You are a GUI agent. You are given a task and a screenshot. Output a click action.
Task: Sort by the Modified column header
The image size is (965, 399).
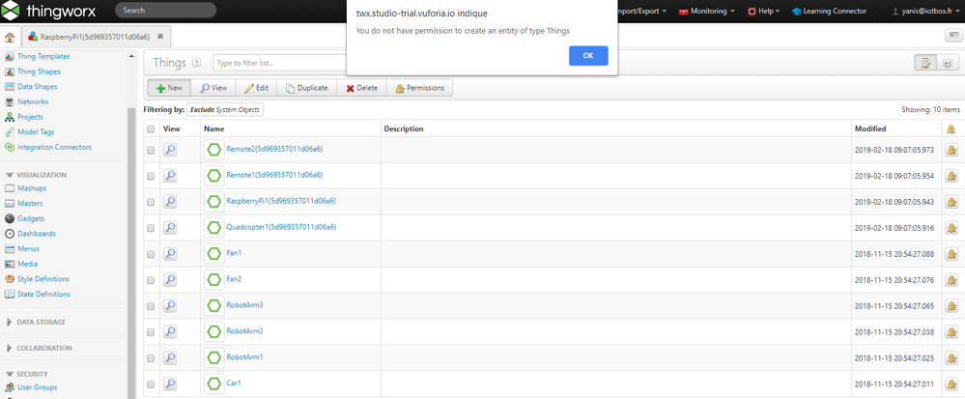[x=871, y=128]
